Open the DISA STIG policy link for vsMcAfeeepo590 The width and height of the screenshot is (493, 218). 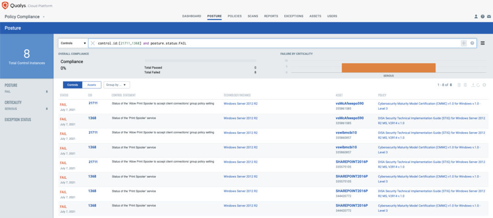(x=431, y=120)
